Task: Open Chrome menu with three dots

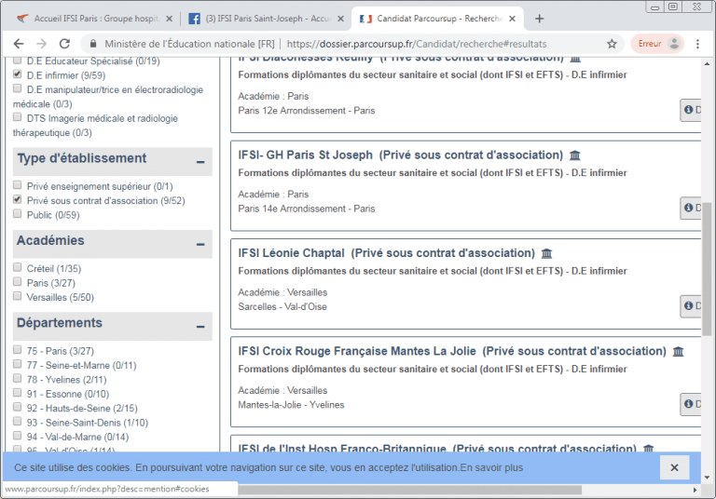Action: coord(697,44)
